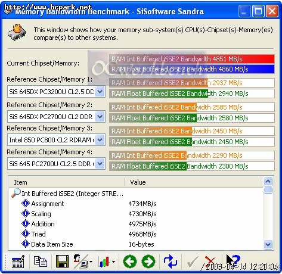Open Reference Chipset/Memory 3 dropdown
This screenshot has height=274, width=282.
click(100, 140)
